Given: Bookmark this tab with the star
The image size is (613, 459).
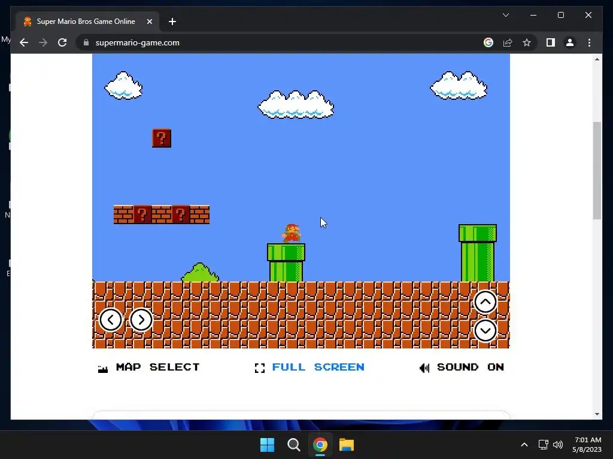Looking at the screenshot, I should 527,42.
